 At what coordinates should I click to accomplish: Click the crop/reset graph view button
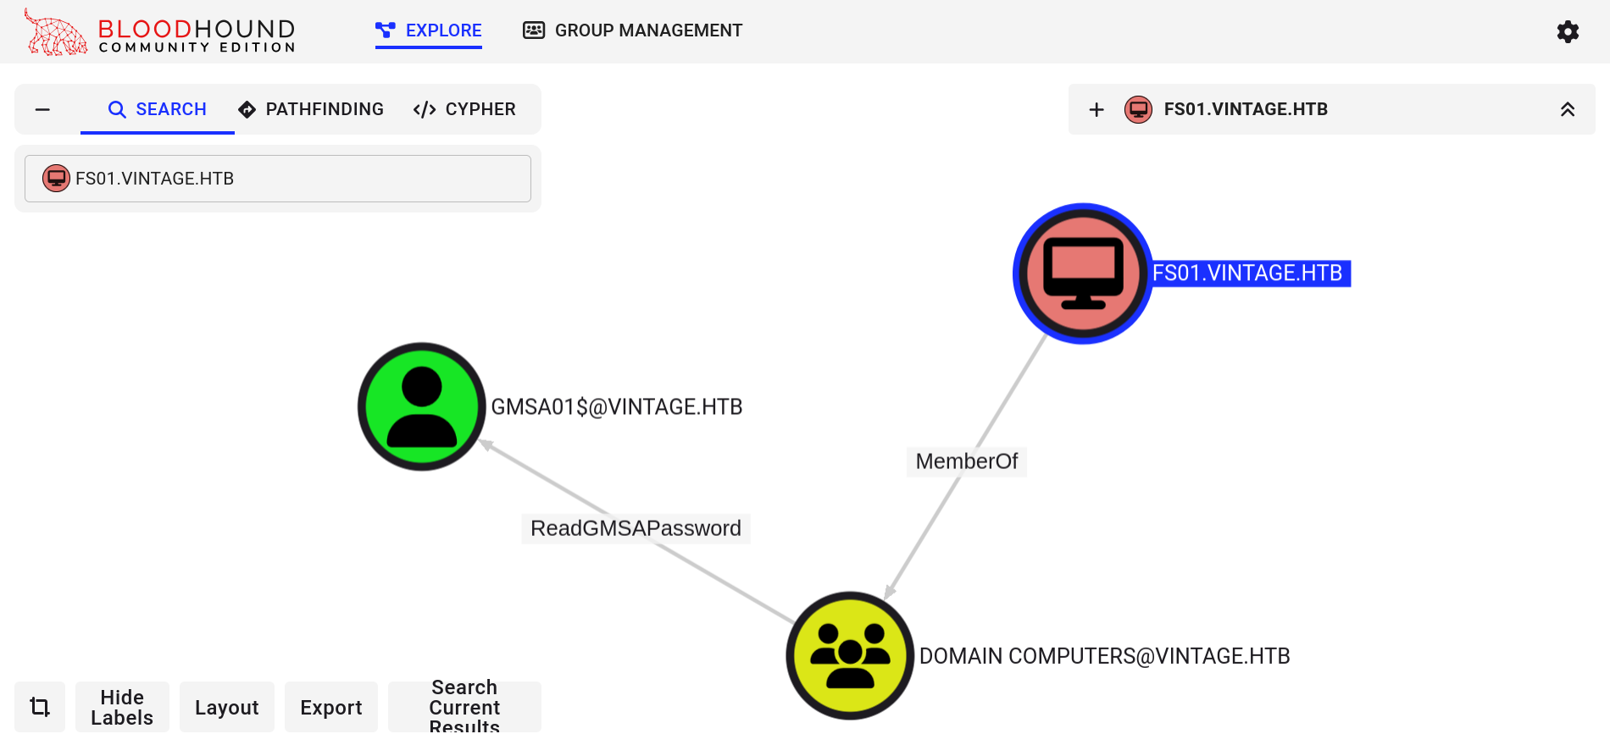[40, 707]
